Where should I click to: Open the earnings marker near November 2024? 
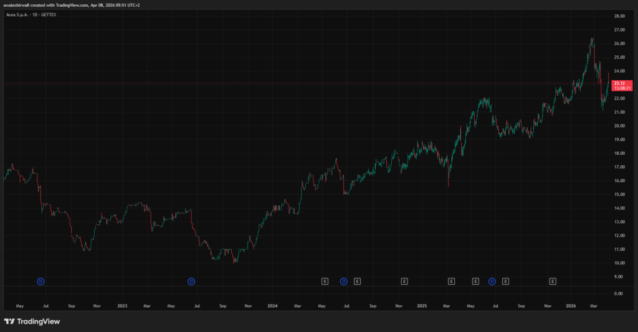tap(404, 282)
